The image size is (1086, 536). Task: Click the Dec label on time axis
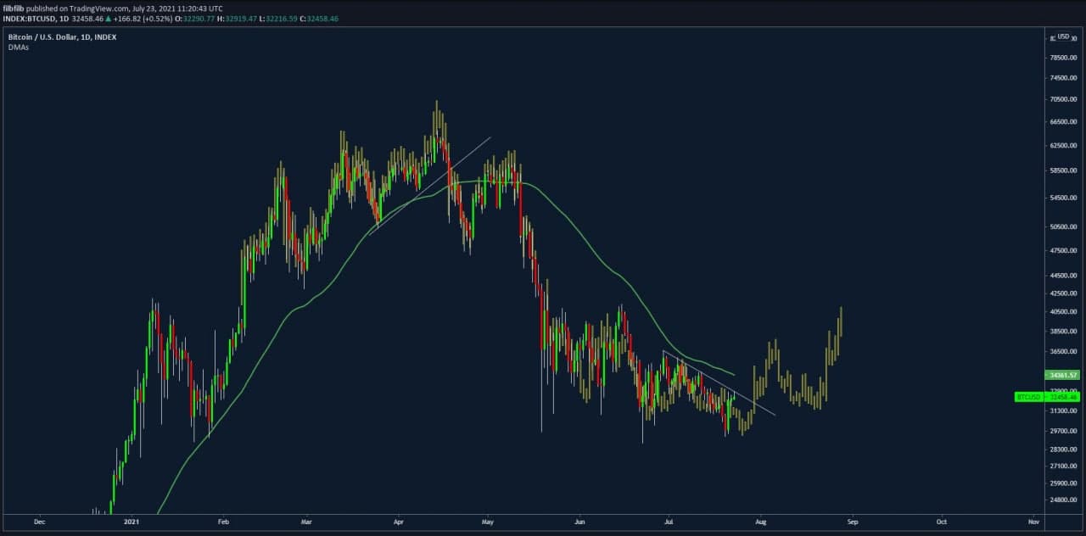pyautogui.click(x=39, y=523)
